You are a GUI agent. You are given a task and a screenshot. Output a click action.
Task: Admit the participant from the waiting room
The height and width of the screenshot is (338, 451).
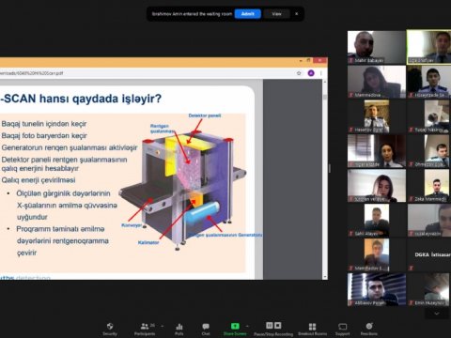[247, 14]
